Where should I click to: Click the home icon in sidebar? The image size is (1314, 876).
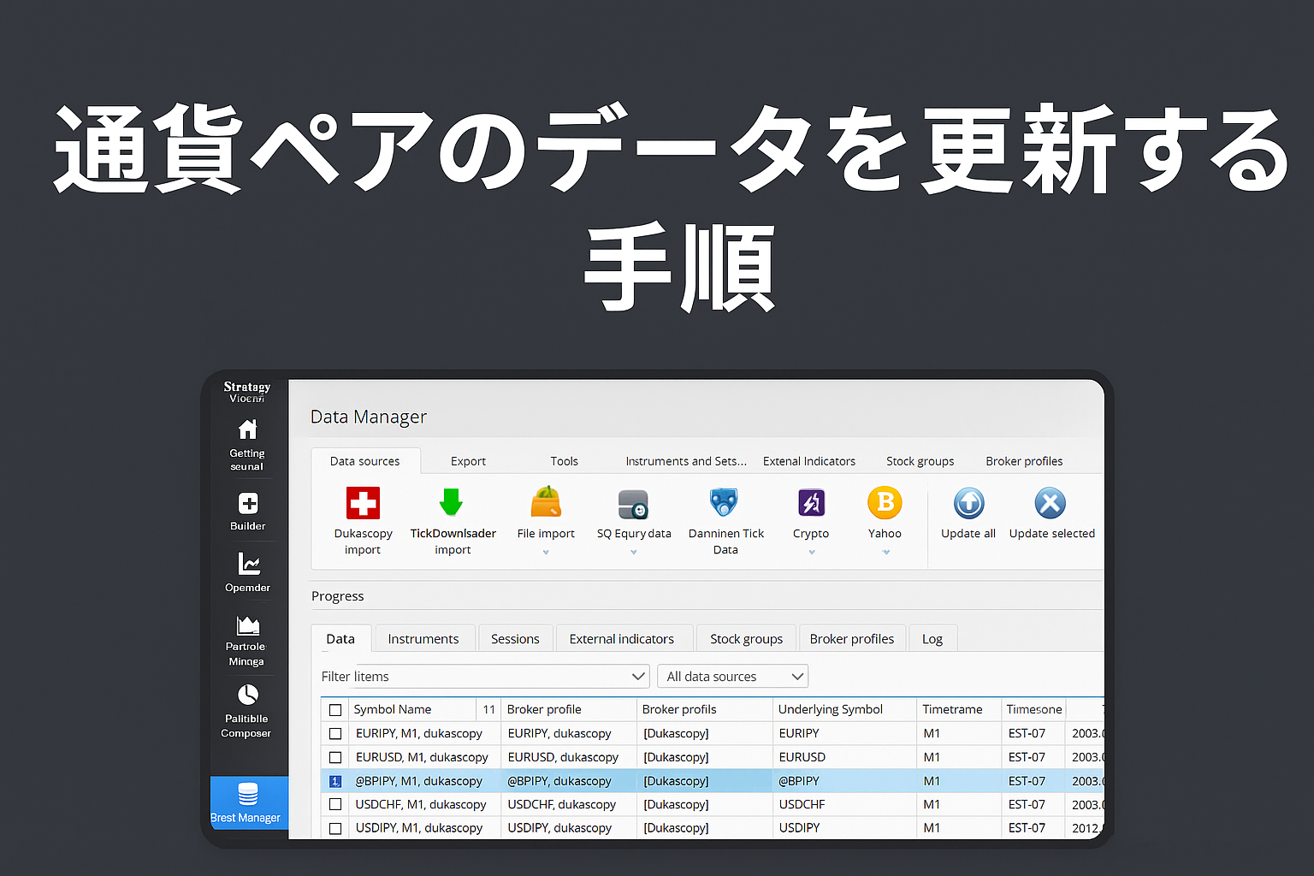[x=247, y=429]
